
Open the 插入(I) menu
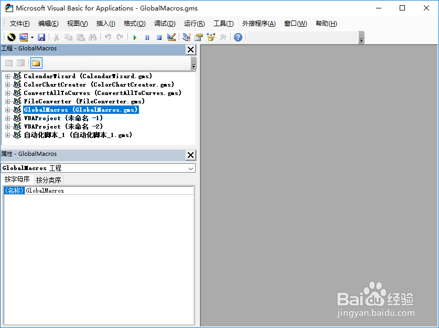[105, 24]
